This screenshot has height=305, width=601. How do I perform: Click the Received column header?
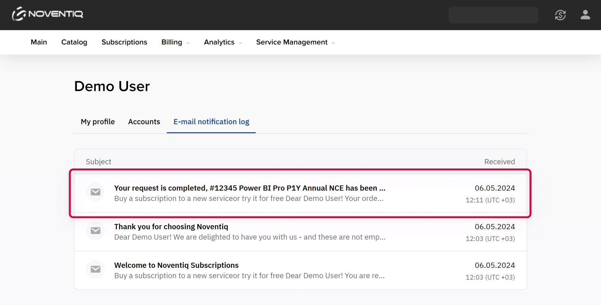click(x=499, y=162)
